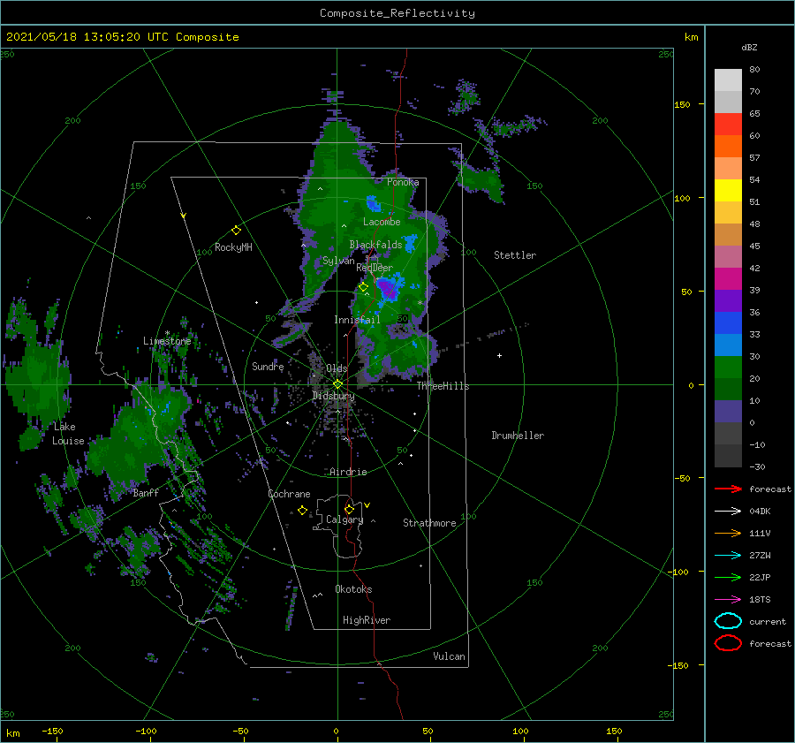
Task: Click the Cochrane map label
Action: pos(289,494)
